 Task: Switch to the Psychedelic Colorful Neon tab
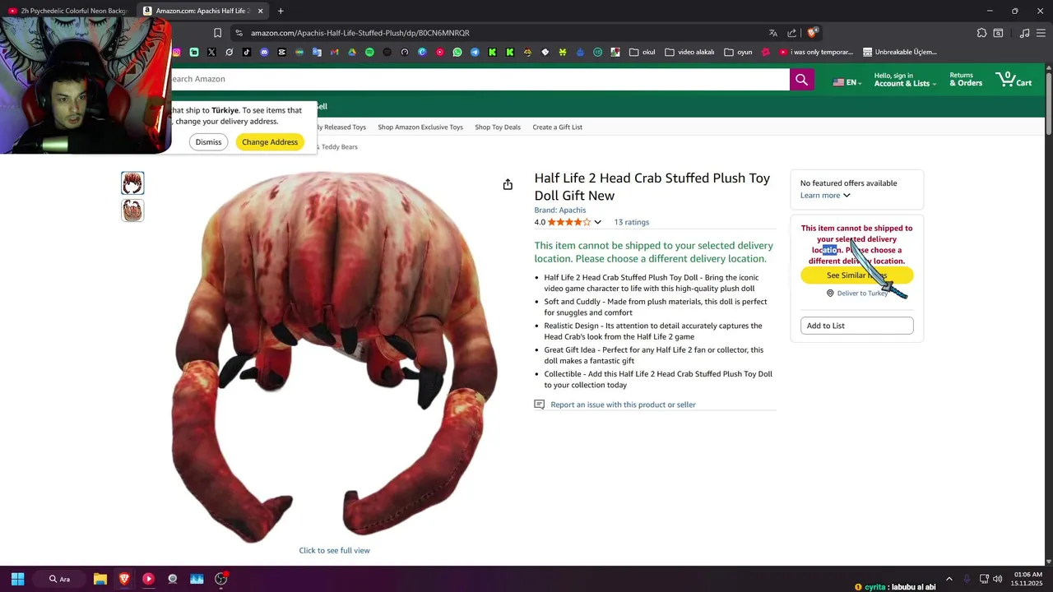67,11
